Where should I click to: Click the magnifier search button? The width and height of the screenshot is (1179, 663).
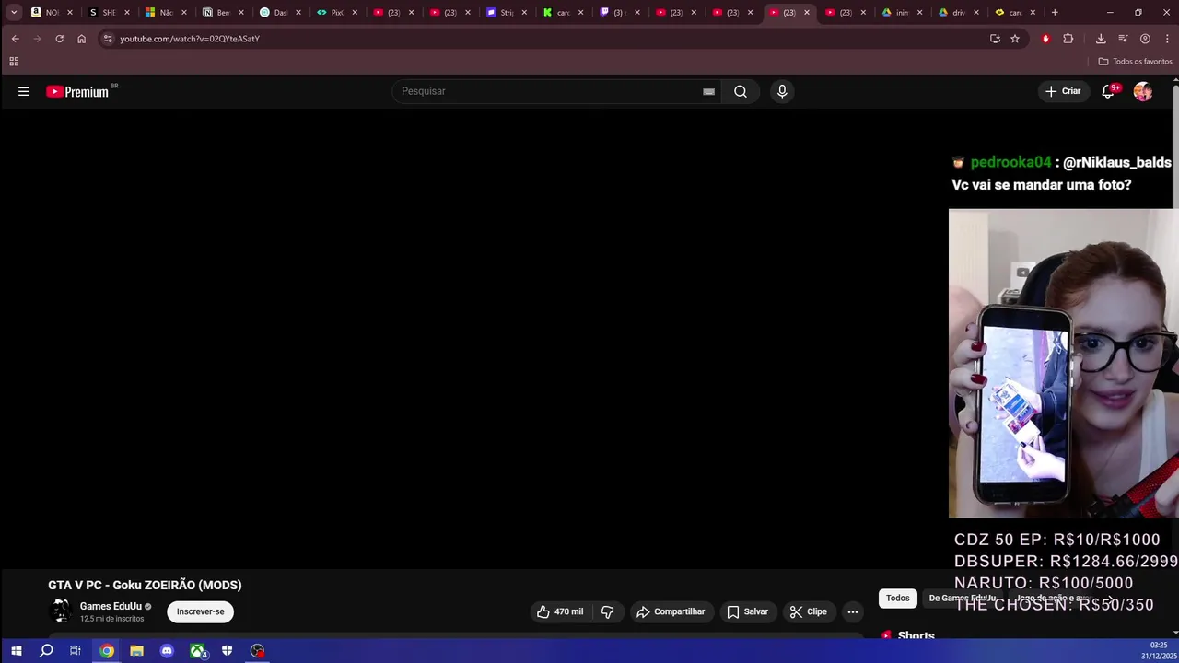(x=741, y=91)
